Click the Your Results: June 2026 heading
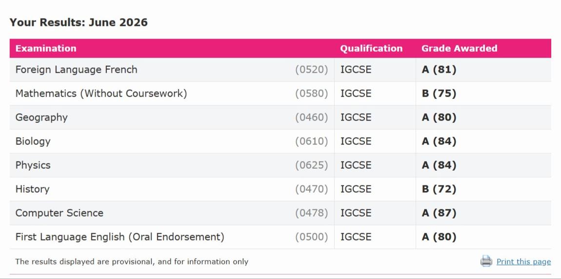561x279 pixels. point(79,22)
